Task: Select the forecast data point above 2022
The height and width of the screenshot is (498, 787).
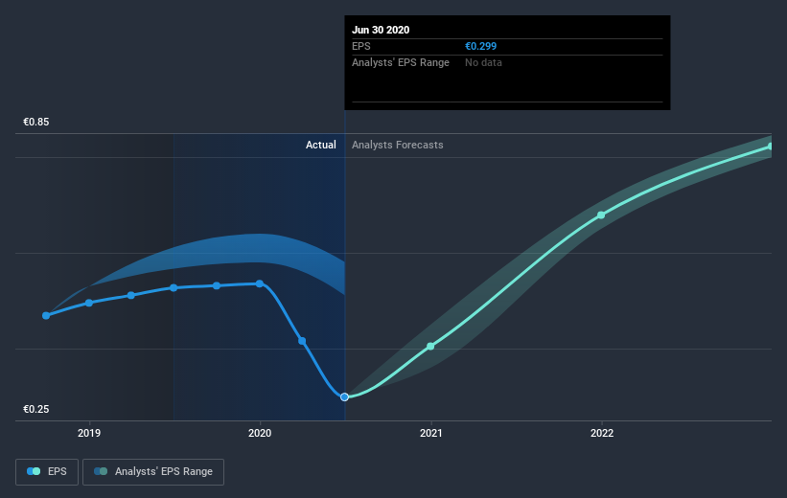Action: [601, 215]
